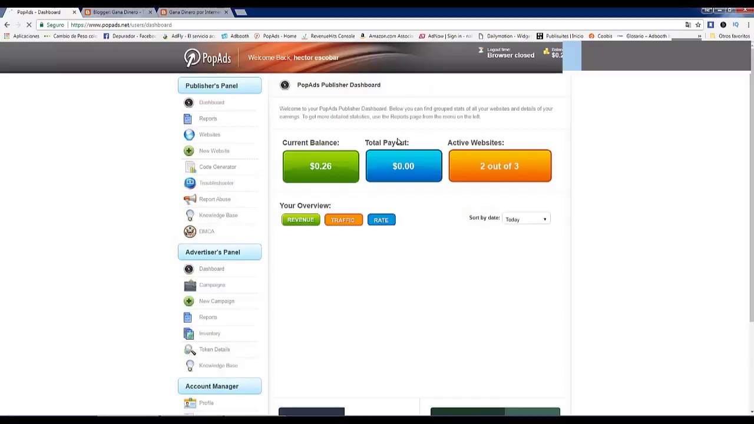Click the Token Details magnifier icon
Image resolution: width=754 pixels, height=424 pixels.
click(x=190, y=350)
